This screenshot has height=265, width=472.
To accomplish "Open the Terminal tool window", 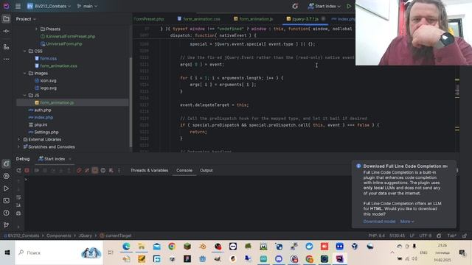I will click(x=6, y=201).
